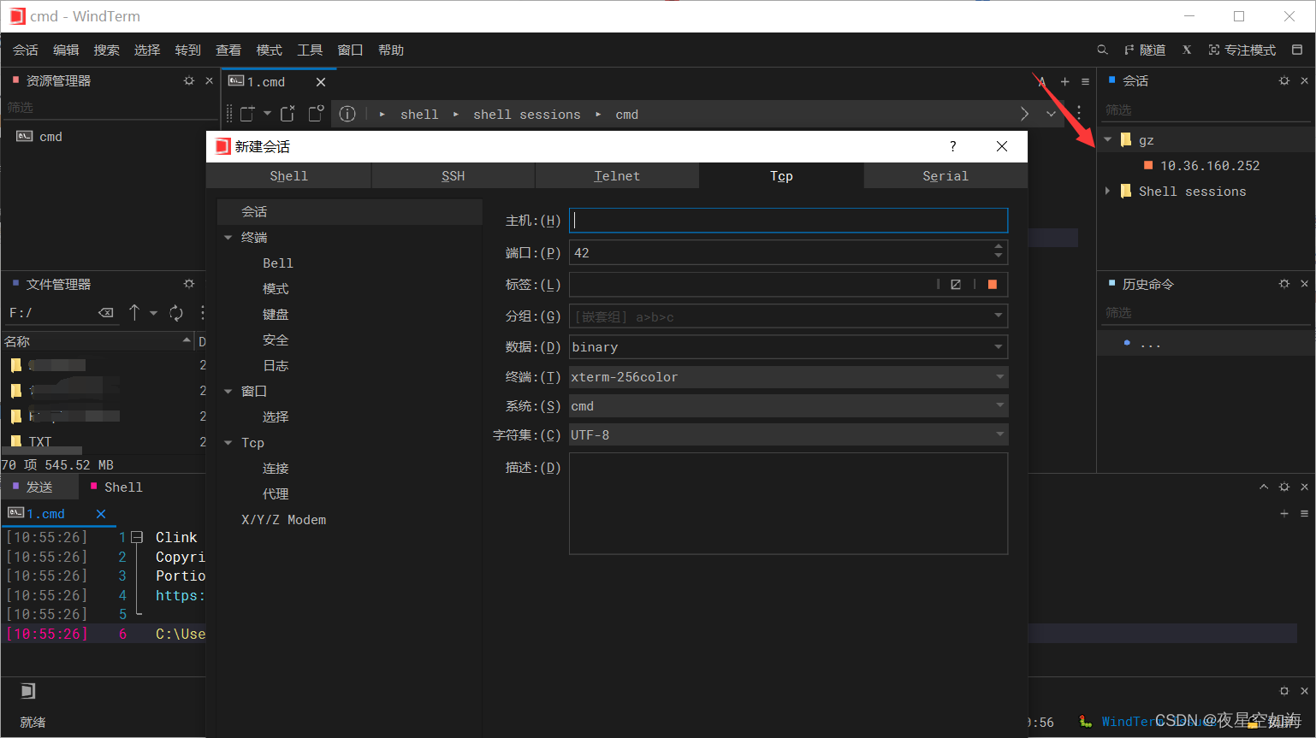
Task: Switch to the Shell tab in bottom pane
Action: coord(116,487)
